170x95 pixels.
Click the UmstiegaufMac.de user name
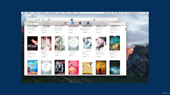(133, 13)
